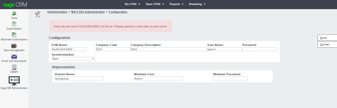Click into the Password field
This screenshot has width=337, height=108.
260,49
